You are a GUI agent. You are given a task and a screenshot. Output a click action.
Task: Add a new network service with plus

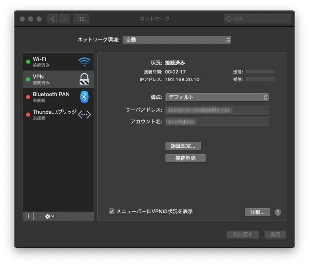(x=28, y=216)
